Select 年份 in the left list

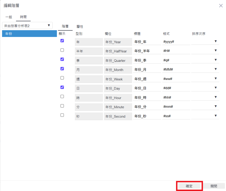(x=29, y=34)
